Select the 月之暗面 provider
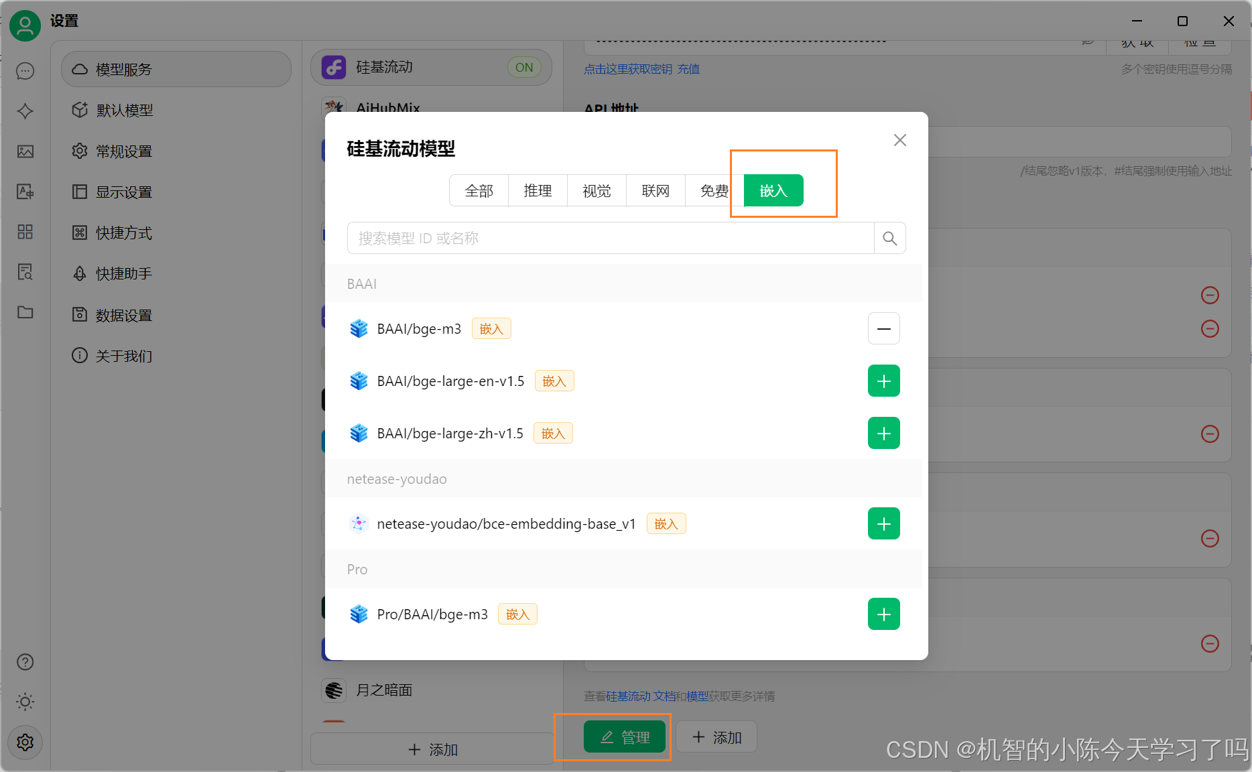This screenshot has height=772, width=1252. pyautogui.click(x=431, y=690)
